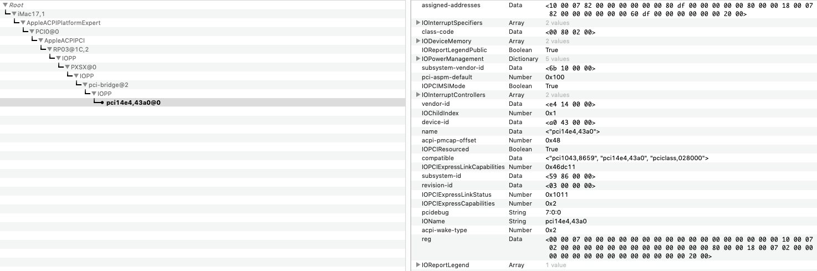This screenshot has width=817, height=271.
Task: Expand the IOReportLegend array
Action: 418,265
